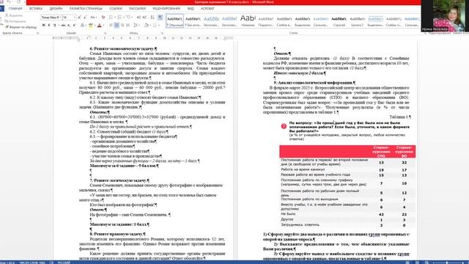The height and width of the screenshot is (264, 469).
Task: Open the font name dropdown
Action: (60, 18)
